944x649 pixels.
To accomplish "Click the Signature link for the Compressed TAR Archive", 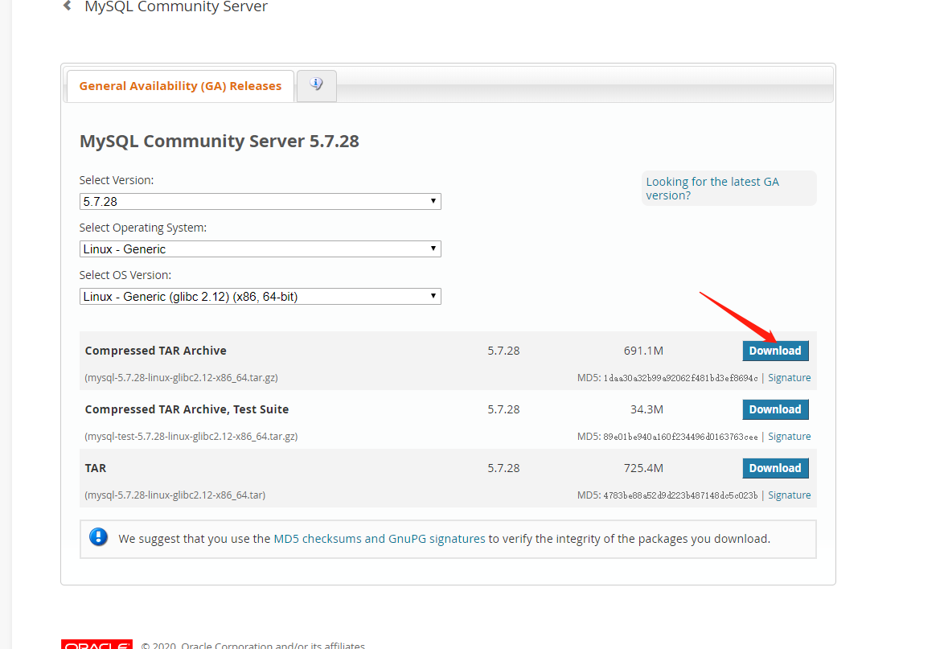I will (x=789, y=377).
